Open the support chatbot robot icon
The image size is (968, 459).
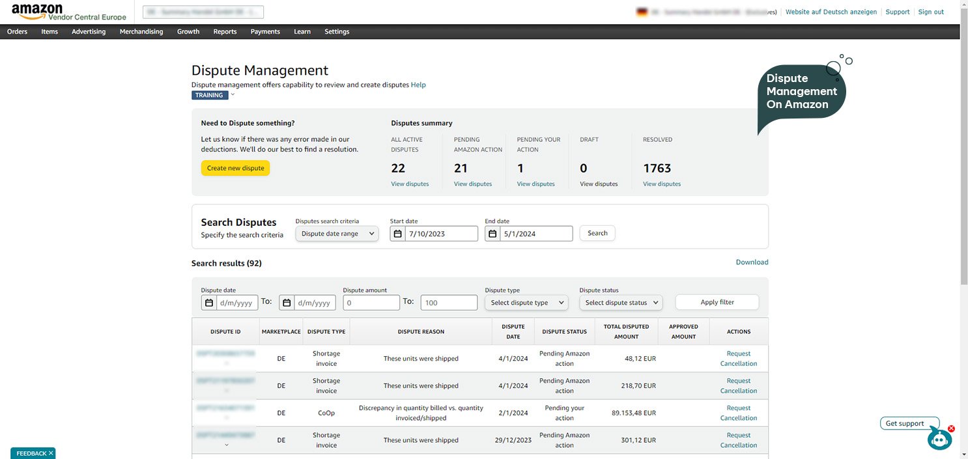pyautogui.click(x=939, y=439)
